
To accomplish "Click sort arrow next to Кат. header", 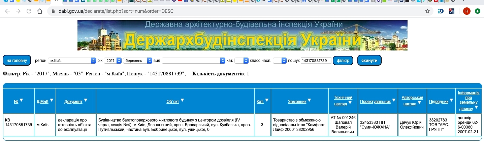I will pos(267,100).
